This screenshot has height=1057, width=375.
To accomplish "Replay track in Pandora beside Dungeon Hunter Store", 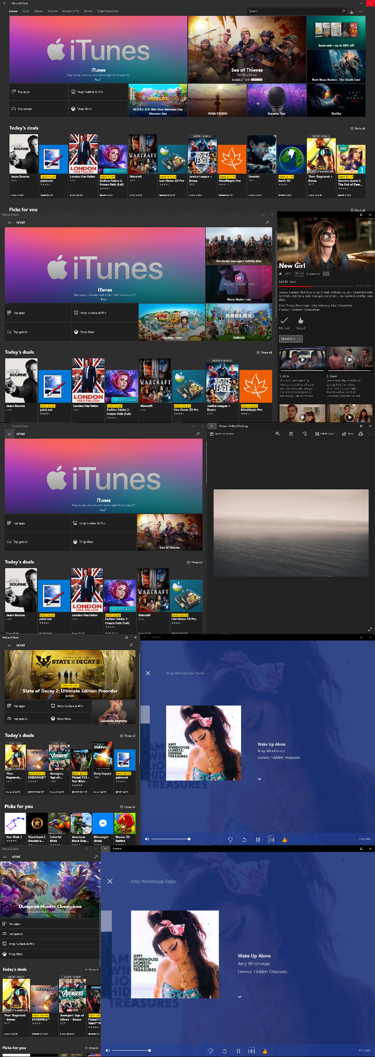I will (x=225, y=1051).
